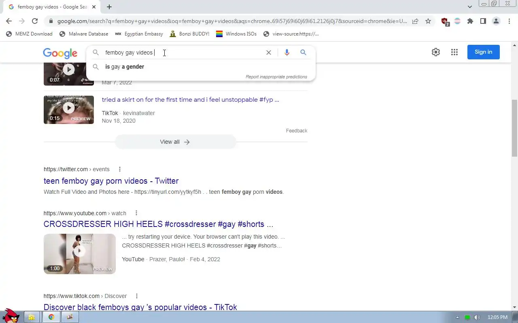Open the Egyptian Embassy bookmark
This screenshot has width=518, height=323.
139,34
